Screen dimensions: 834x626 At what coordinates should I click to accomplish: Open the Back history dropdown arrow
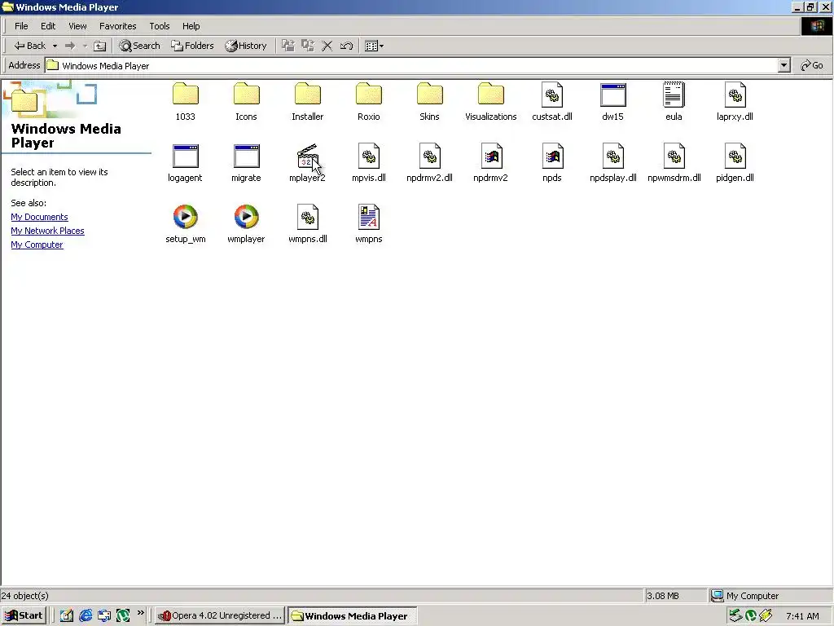click(x=55, y=46)
